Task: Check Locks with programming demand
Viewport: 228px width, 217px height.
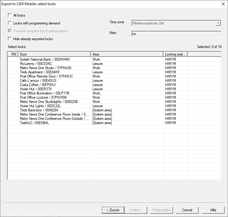Action: [x=10, y=23]
